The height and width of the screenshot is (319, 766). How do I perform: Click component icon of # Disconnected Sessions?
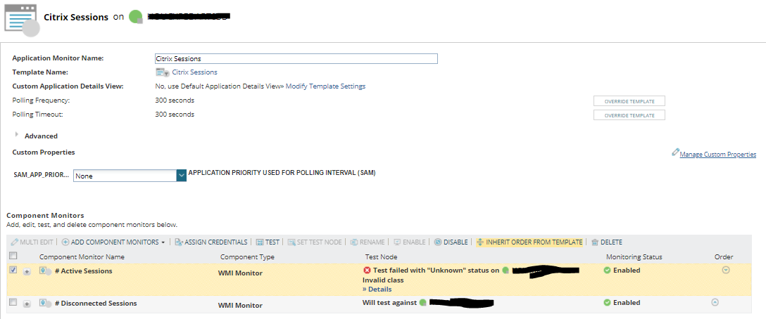[46, 303]
